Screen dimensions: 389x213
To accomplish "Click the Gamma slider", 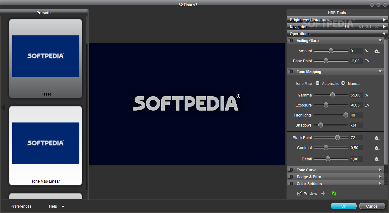I will coord(331,95).
